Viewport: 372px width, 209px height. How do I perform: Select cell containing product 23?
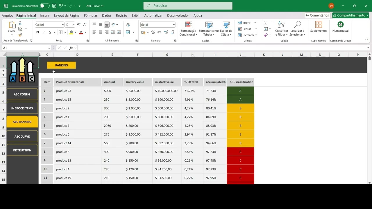[x=77, y=91]
